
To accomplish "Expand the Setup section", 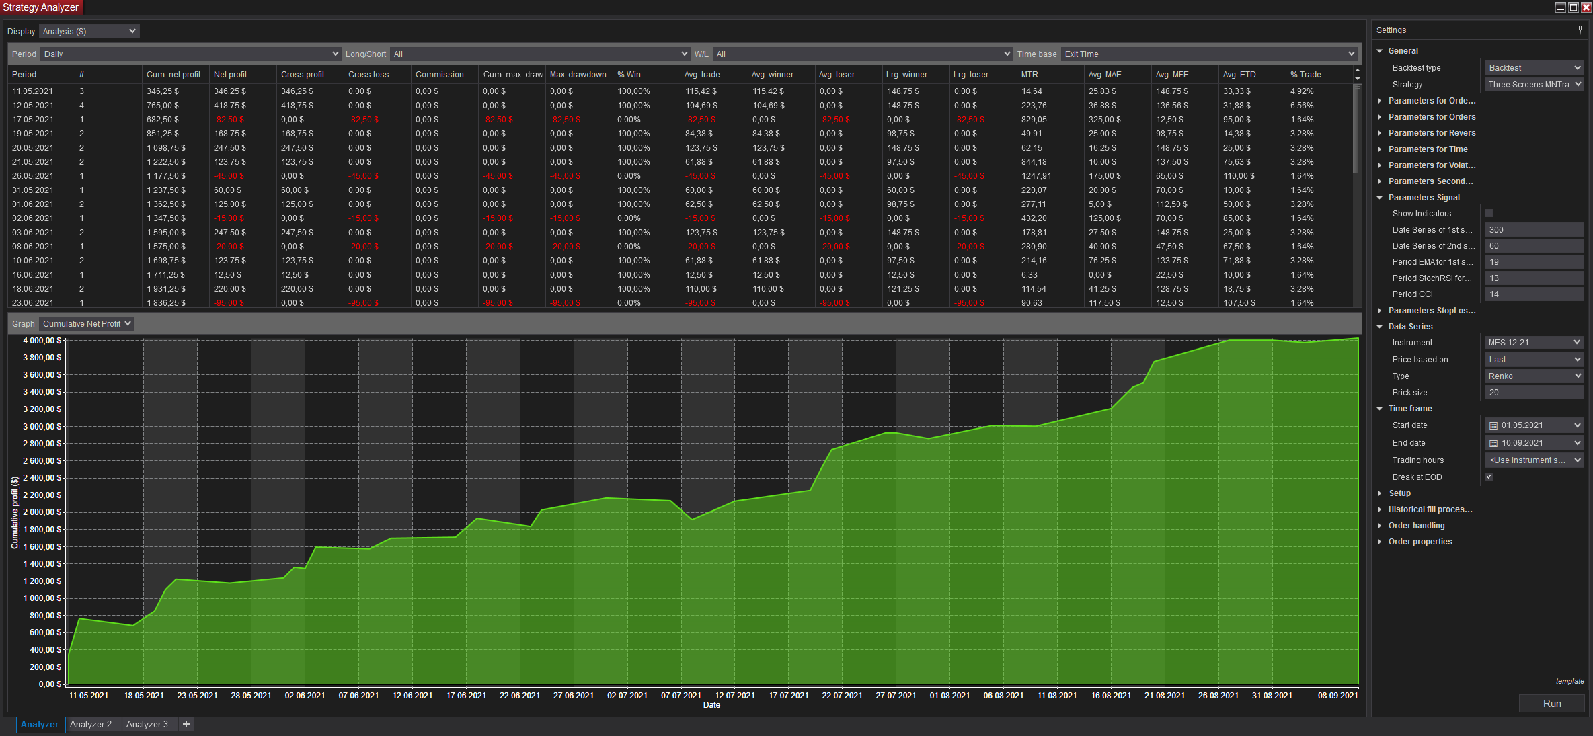I will (1380, 493).
